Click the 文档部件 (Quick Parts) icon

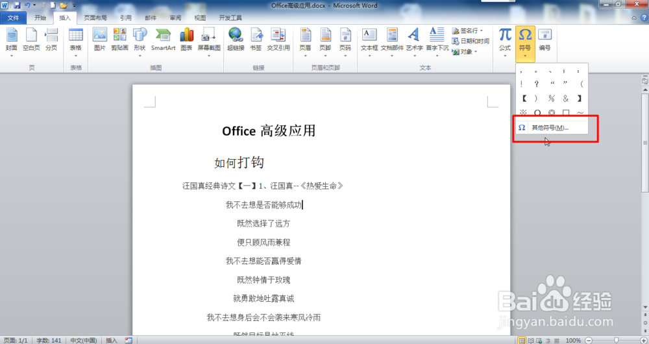tap(392, 43)
